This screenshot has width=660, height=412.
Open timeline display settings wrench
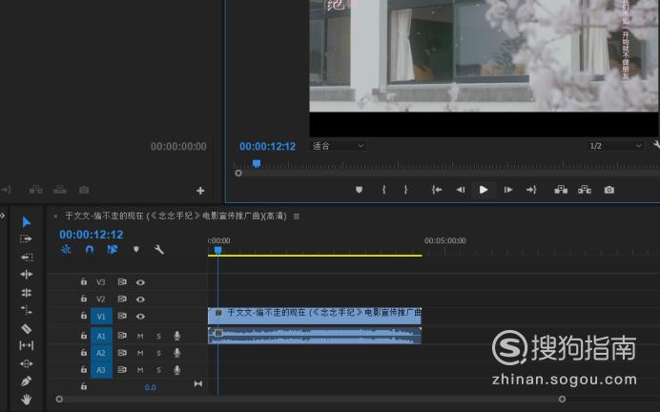click(x=158, y=250)
